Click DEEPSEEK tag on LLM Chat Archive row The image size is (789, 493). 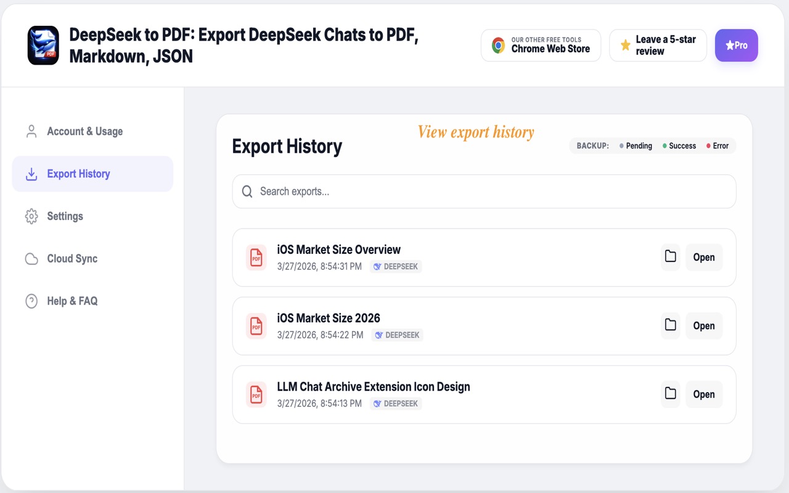396,404
